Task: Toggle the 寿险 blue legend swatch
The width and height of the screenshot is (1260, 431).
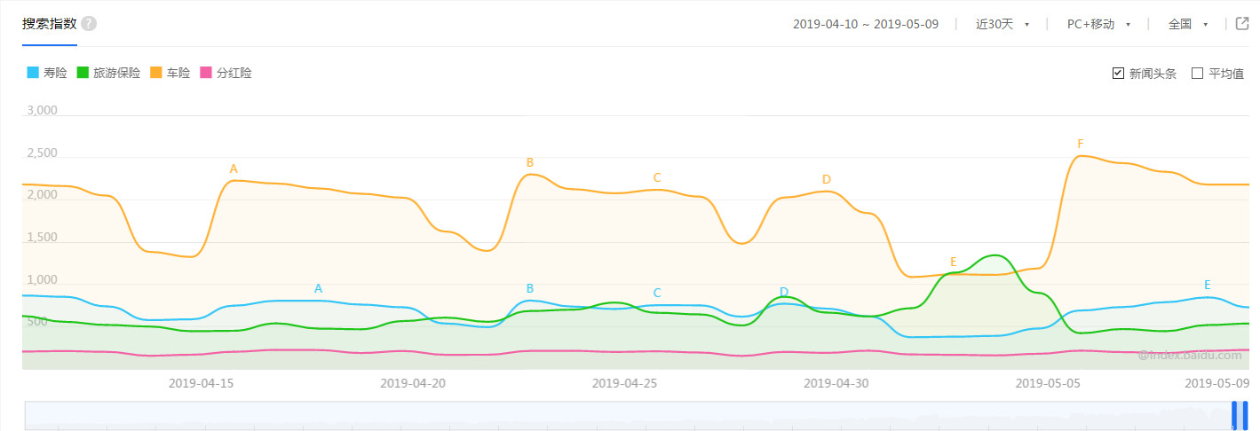Action: [x=34, y=73]
